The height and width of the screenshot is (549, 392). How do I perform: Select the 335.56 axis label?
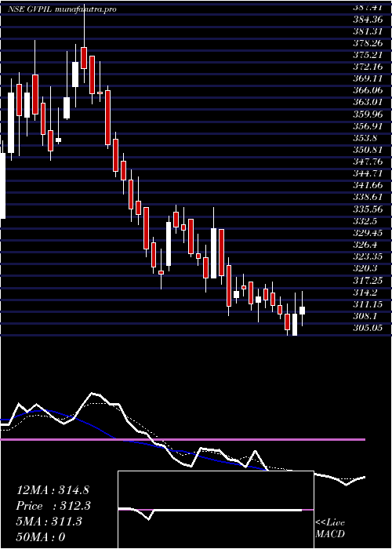tap(366, 209)
